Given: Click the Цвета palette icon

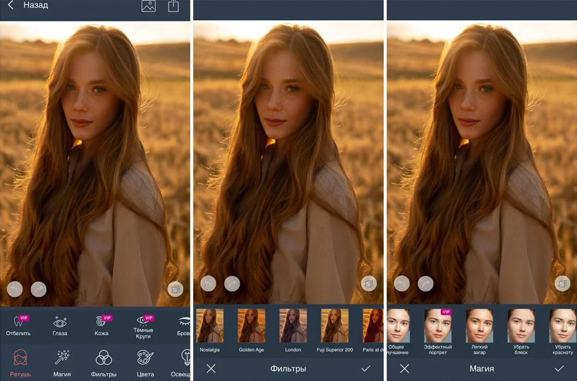Looking at the screenshot, I should [145, 363].
